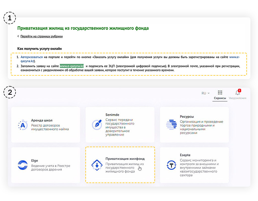Image resolution: width=258 pixels, height=201 pixels.
Task: Click the Ресурсы striped globe icon
Action: [x=171, y=125]
